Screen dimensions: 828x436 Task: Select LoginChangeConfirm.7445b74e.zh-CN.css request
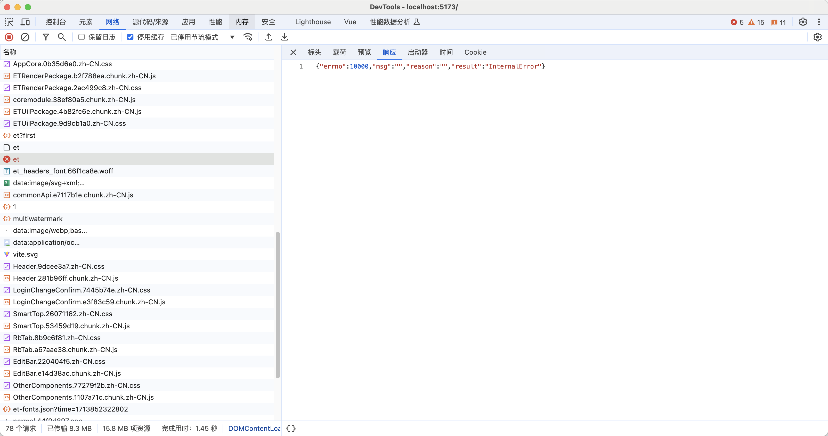(137, 290)
